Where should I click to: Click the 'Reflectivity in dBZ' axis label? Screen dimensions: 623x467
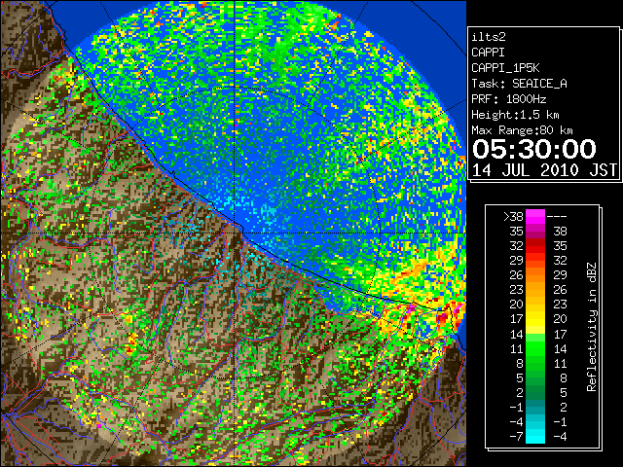coord(592,327)
